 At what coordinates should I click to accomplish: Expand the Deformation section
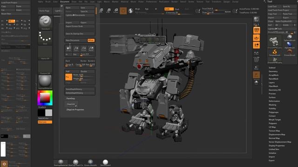tap(274, 101)
